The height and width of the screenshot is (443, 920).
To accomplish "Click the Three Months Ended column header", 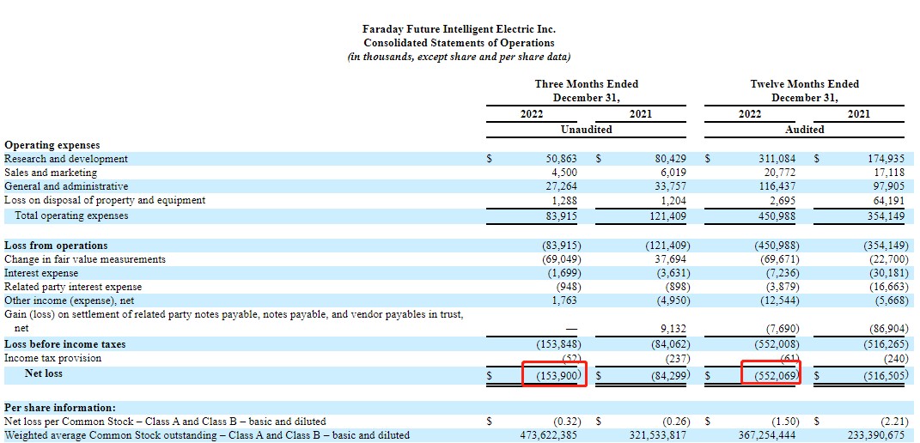I will (586, 84).
